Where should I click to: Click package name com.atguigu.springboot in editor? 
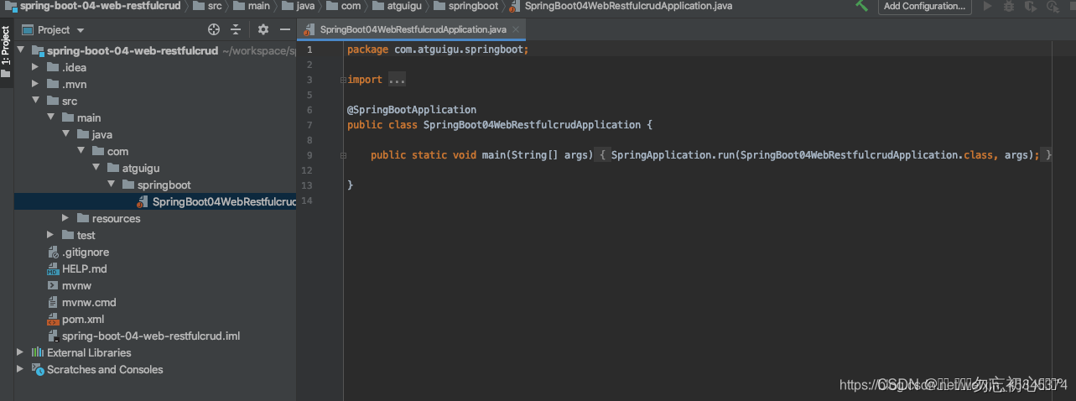458,49
